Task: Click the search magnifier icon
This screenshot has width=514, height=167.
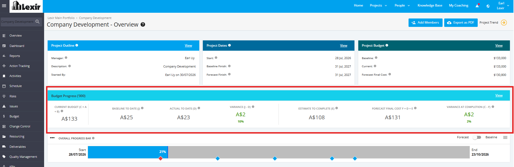Action: click(x=38, y=21)
